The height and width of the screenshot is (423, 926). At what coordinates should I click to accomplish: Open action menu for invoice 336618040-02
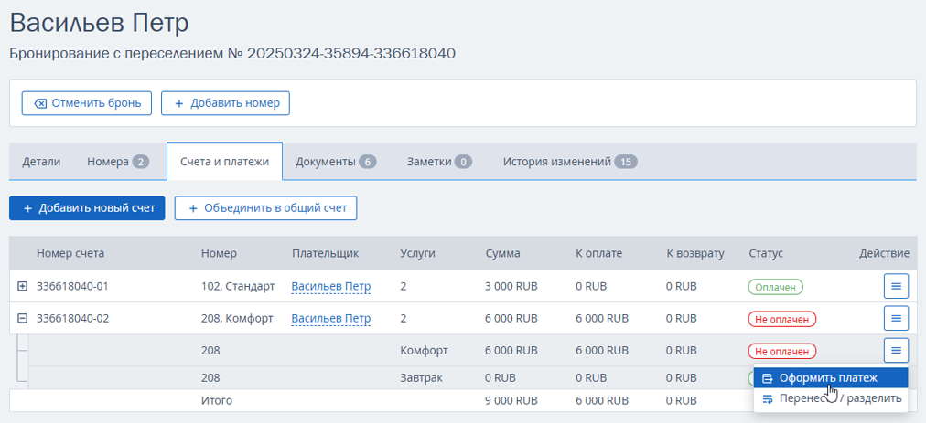pos(896,318)
